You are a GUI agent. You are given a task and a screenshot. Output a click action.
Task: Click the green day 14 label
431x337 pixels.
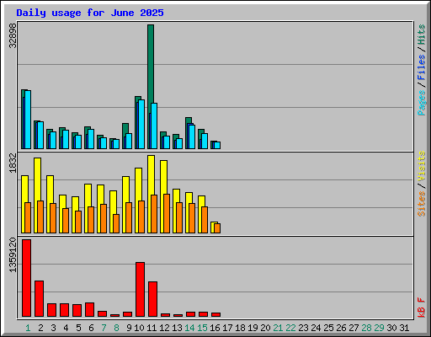point(189,328)
